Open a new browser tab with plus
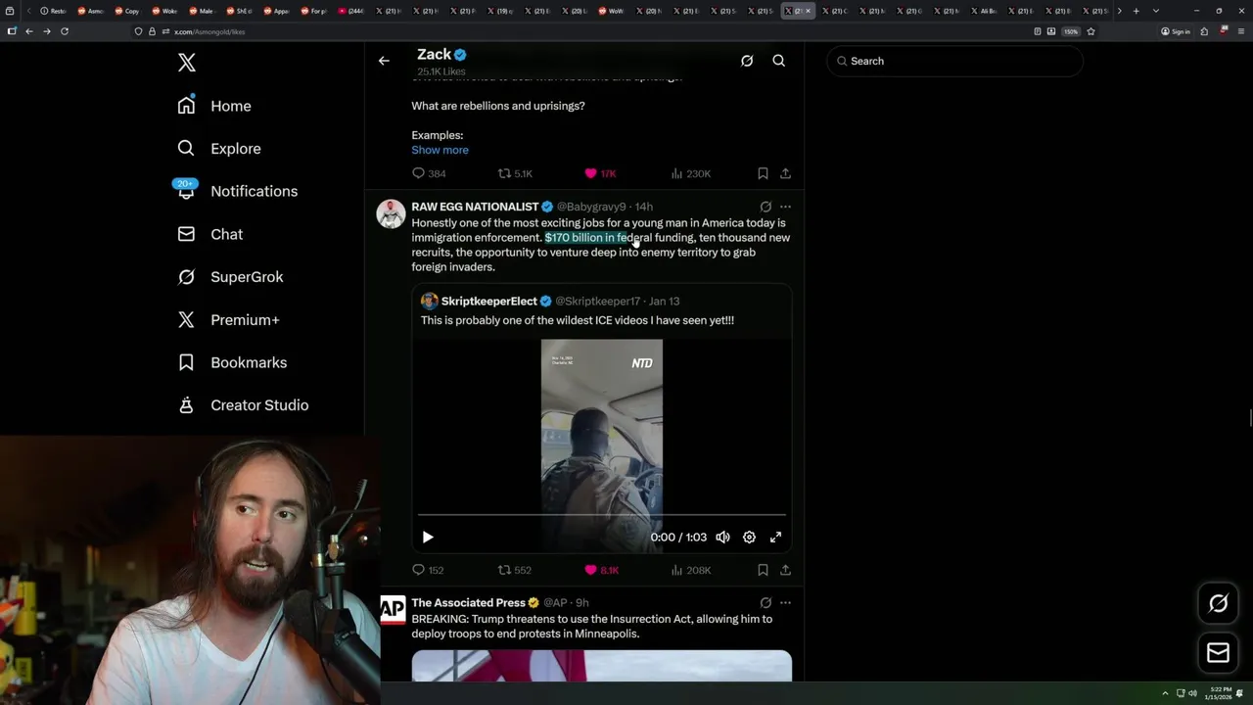 1136,11
